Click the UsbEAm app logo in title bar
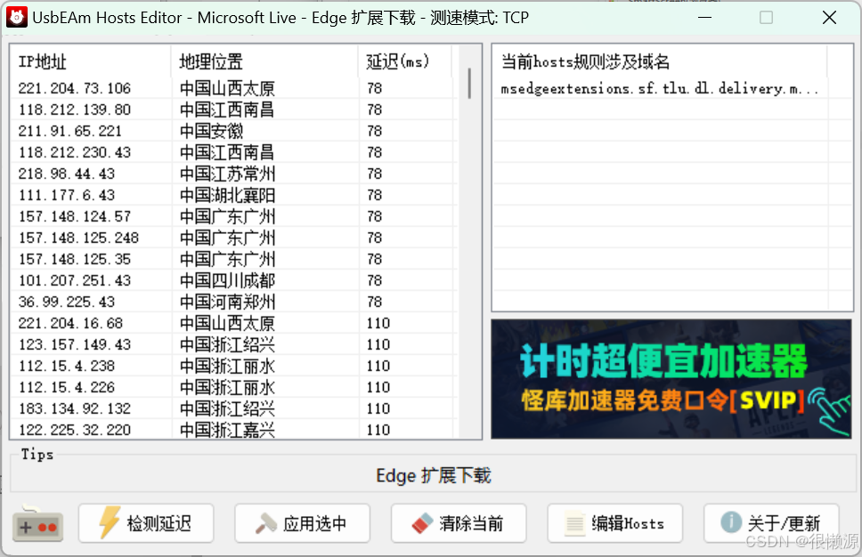Screen dimensions: 862x557 [x=17, y=18]
